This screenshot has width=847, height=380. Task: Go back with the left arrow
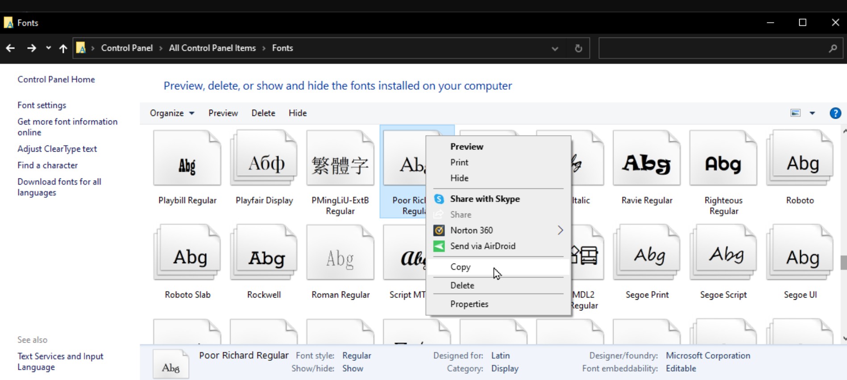click(x=10, y=48)
